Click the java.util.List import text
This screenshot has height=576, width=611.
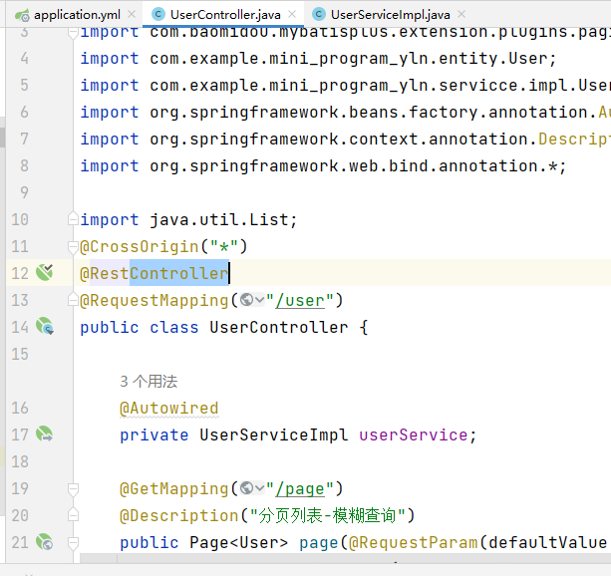(x=219, y=220)
